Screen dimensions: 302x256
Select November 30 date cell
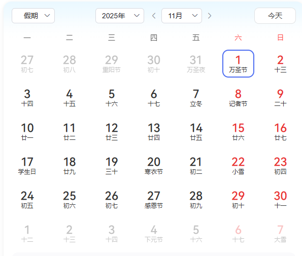click(280, 200)
